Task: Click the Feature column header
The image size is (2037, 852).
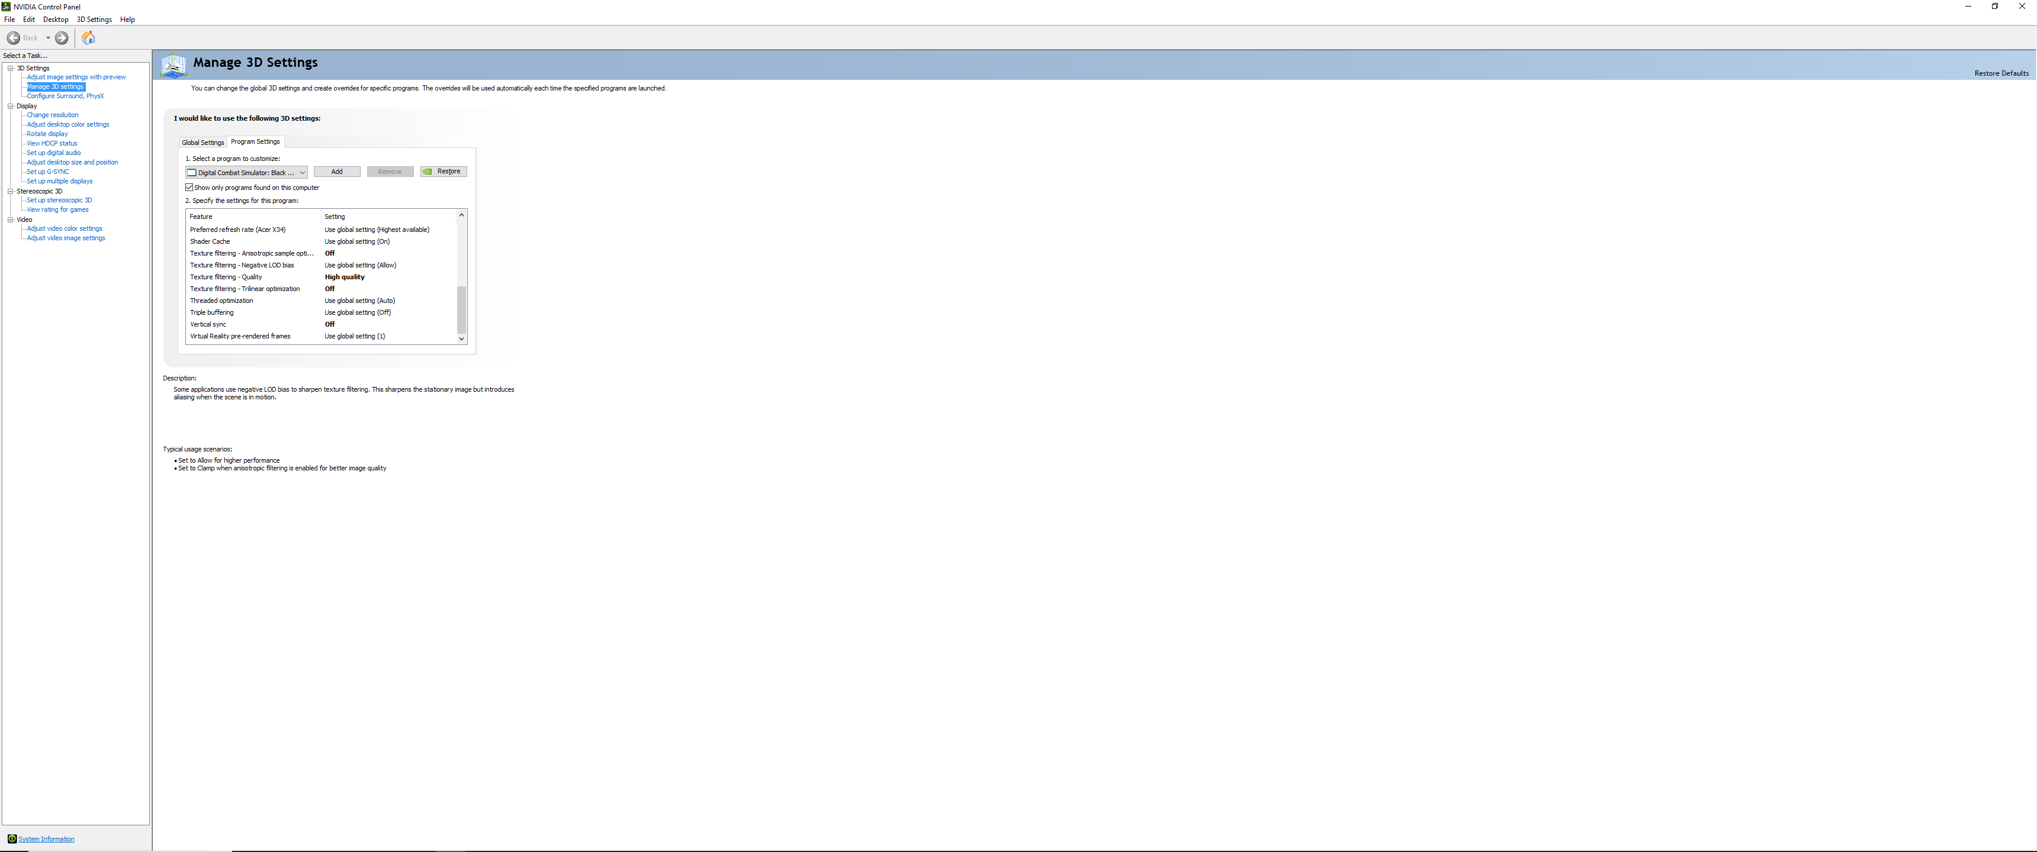Action: 254,217
